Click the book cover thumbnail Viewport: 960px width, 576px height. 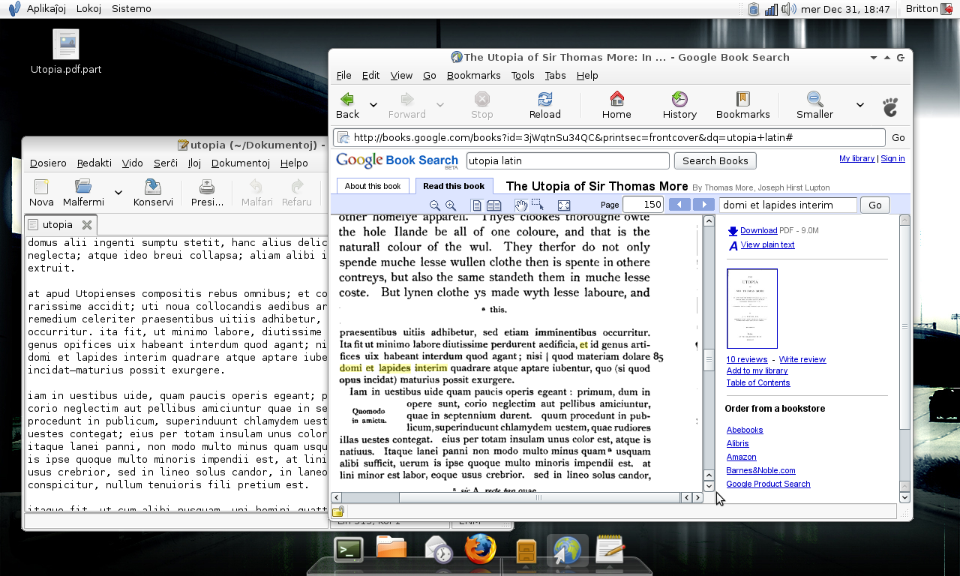(x=751, y=308)
